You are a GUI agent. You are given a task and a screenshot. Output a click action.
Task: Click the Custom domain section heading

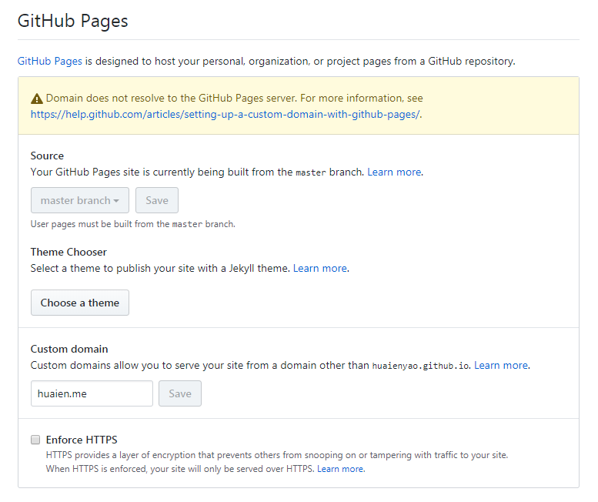(69, 349)
